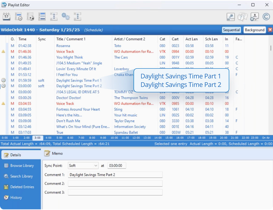Toggle the Sequential view mode
The width and height of the screenshot is (273, 210).
pos(231,30)
